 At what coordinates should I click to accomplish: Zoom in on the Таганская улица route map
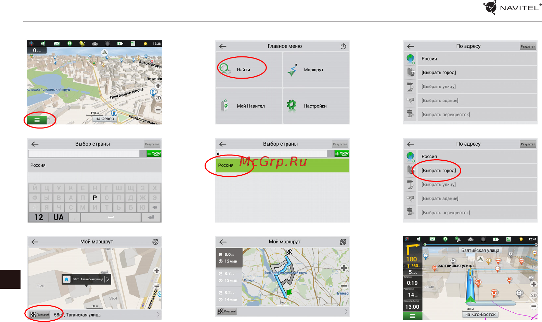point(157,271)
